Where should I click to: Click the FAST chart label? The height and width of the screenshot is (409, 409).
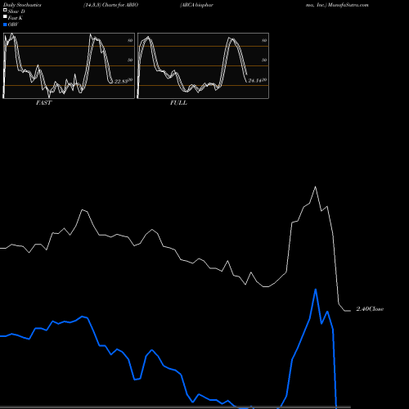coord(43,103)
